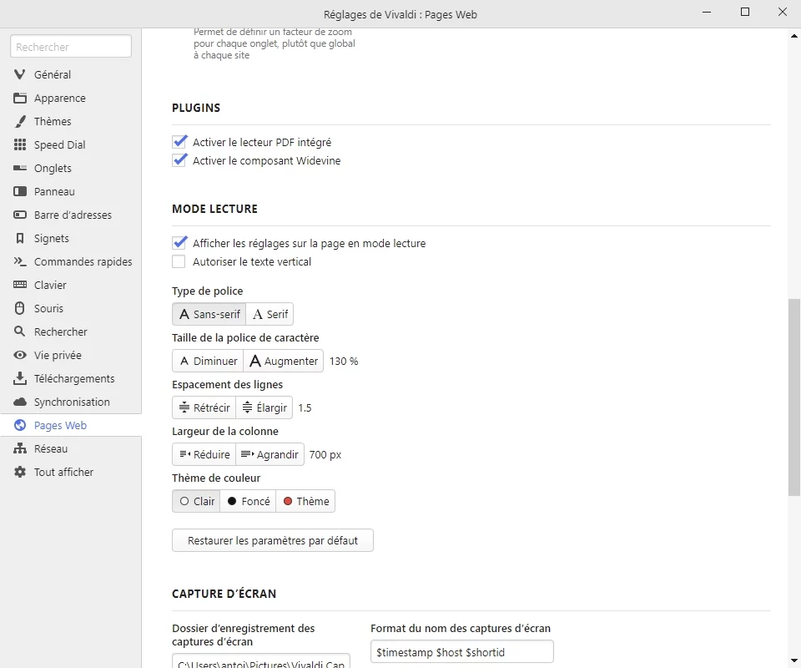Click the scrollbar down arrow
The width and height of the screenshot is (801, 668).
click(x=793, y=660)
